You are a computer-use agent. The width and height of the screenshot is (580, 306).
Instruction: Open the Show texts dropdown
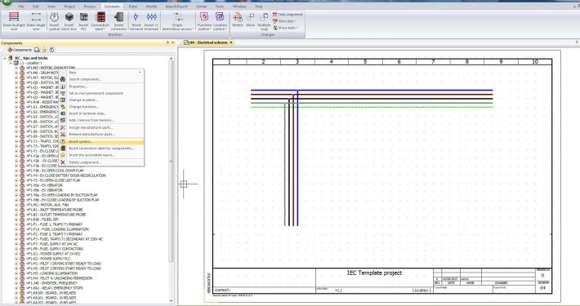[286, 28]
